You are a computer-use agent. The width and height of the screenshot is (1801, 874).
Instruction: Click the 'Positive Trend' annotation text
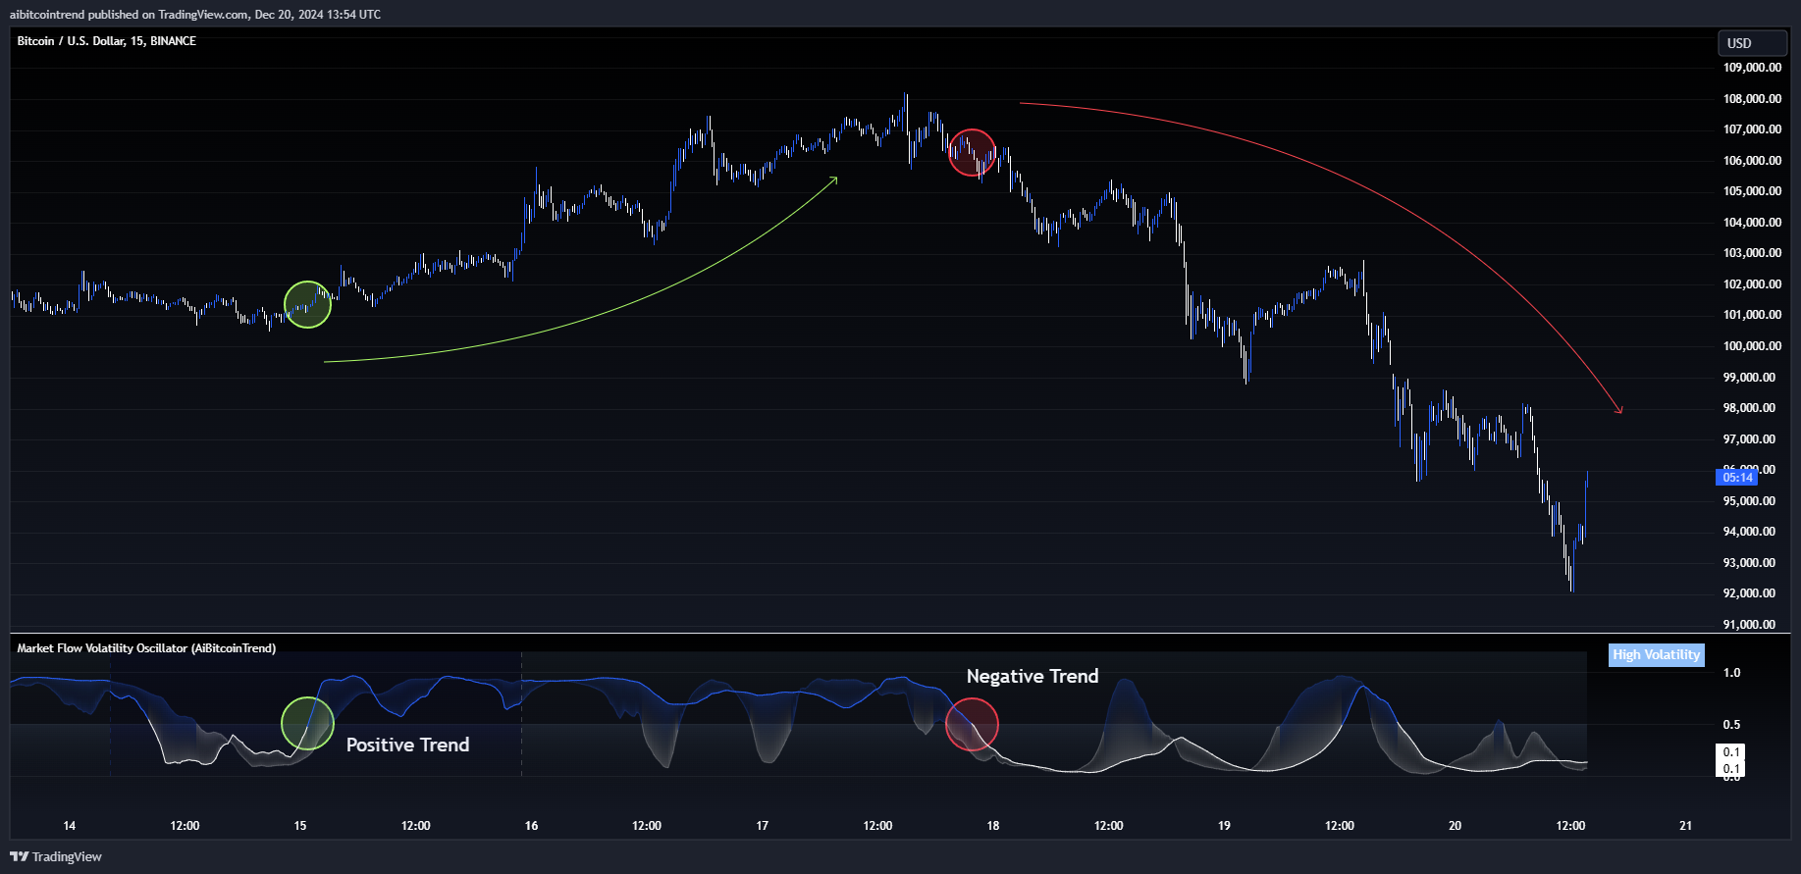pyautogui.click(x=407, y=745)
